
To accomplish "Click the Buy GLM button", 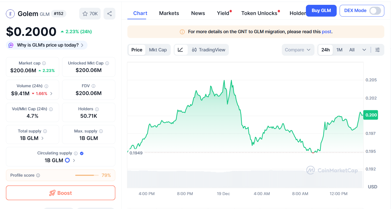I will point(321,10).
